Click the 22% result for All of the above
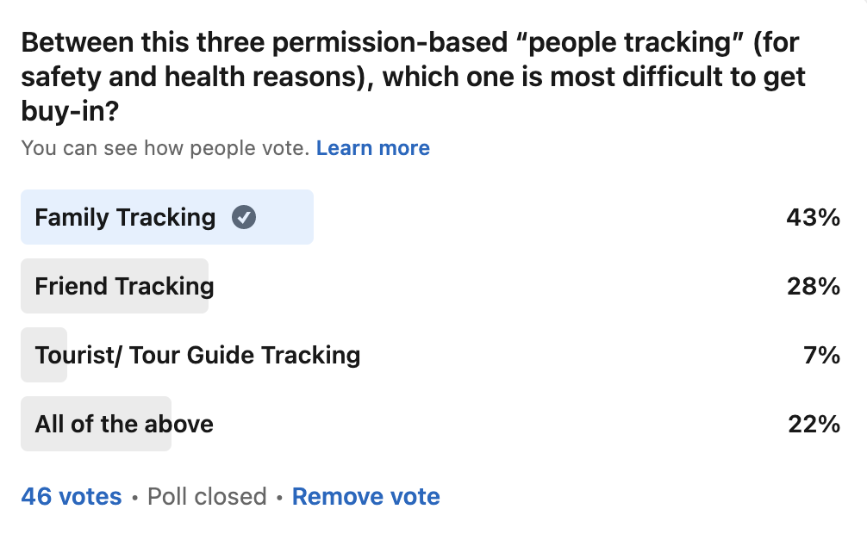Image resolution: width=867 pixels, height=534 pixels. coord(813,424)
